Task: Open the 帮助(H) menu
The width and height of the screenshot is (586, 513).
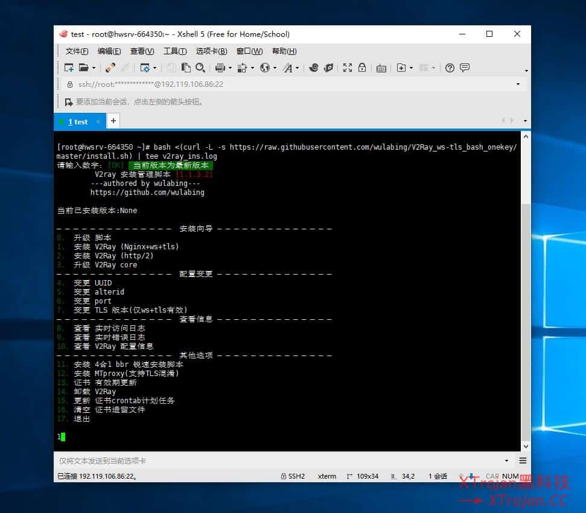Action: click(284, 51)
